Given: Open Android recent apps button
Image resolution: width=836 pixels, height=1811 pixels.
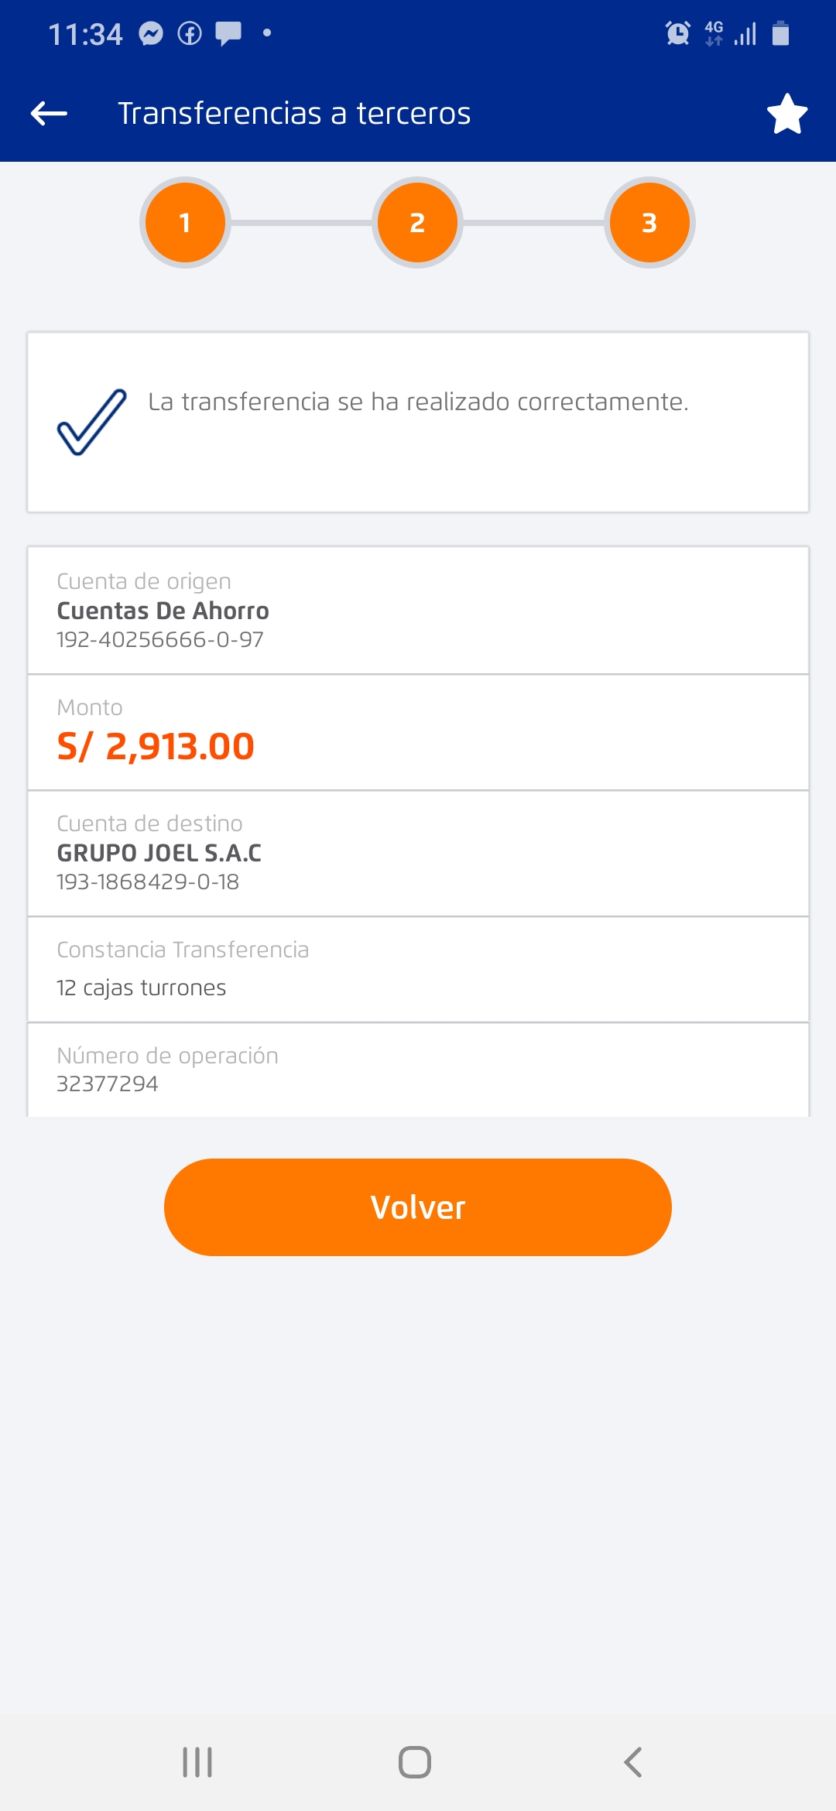Looking at the screenshot, I should (x=197, y=1762).
